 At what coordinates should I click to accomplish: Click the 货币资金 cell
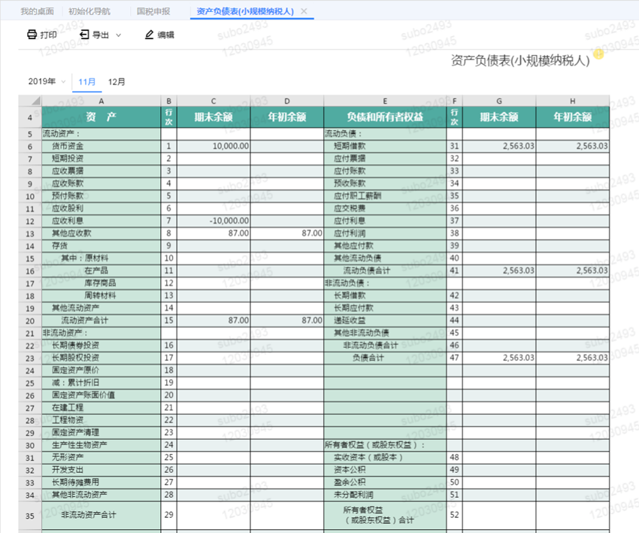[101, 147]
